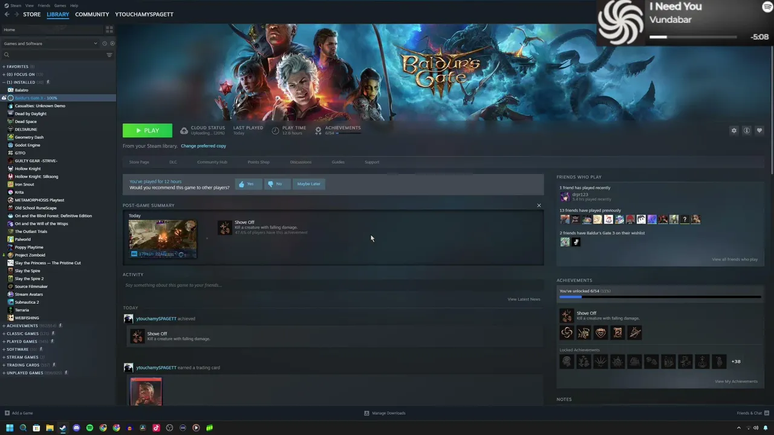Open File Explorer from the taskbar
Screen dimensions: 774x435
[50, 428]
